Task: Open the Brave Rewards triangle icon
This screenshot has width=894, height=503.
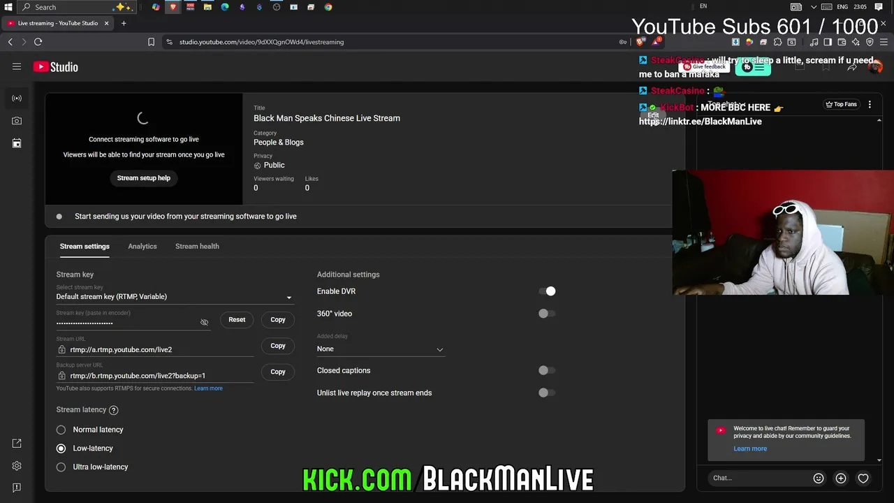Action: tap(657, 42)
